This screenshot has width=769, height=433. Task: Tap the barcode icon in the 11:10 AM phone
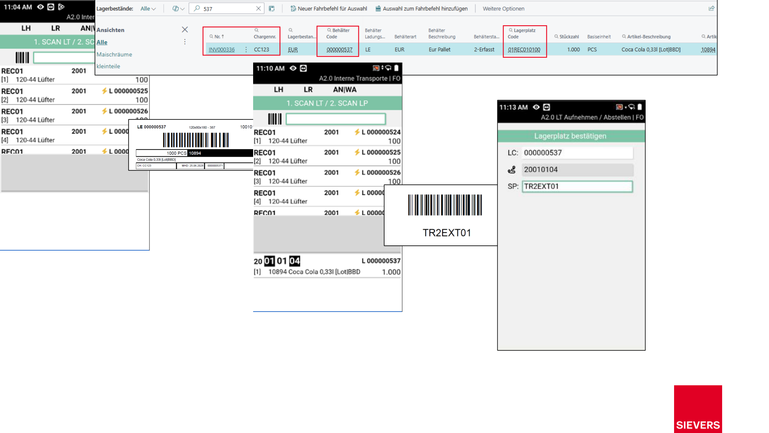point(275,119)
